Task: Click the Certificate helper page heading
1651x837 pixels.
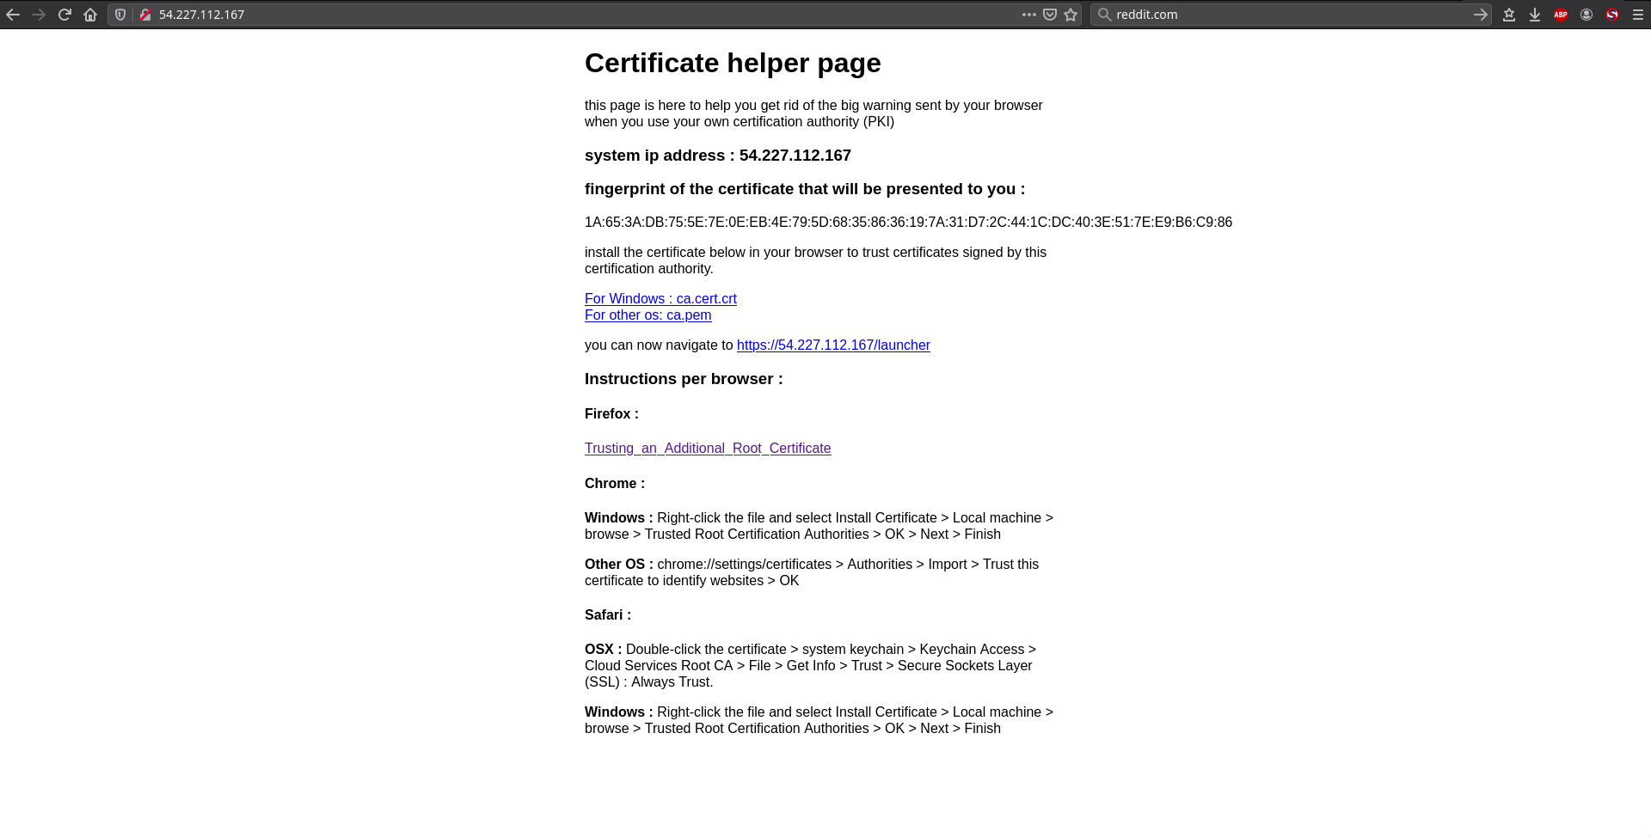Action: (733, 63)
